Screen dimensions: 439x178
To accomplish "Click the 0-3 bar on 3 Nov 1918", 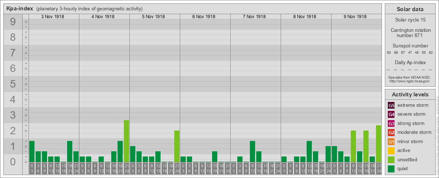I will coord(32,152).
